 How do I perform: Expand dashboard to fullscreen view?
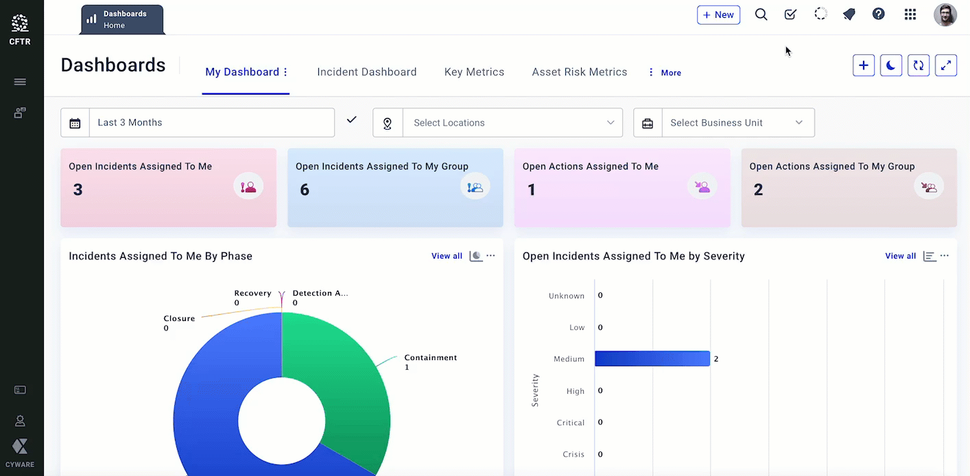tap(946, 66)
